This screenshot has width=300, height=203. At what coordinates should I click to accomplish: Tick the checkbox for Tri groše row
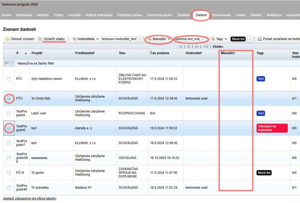(9, 173)
